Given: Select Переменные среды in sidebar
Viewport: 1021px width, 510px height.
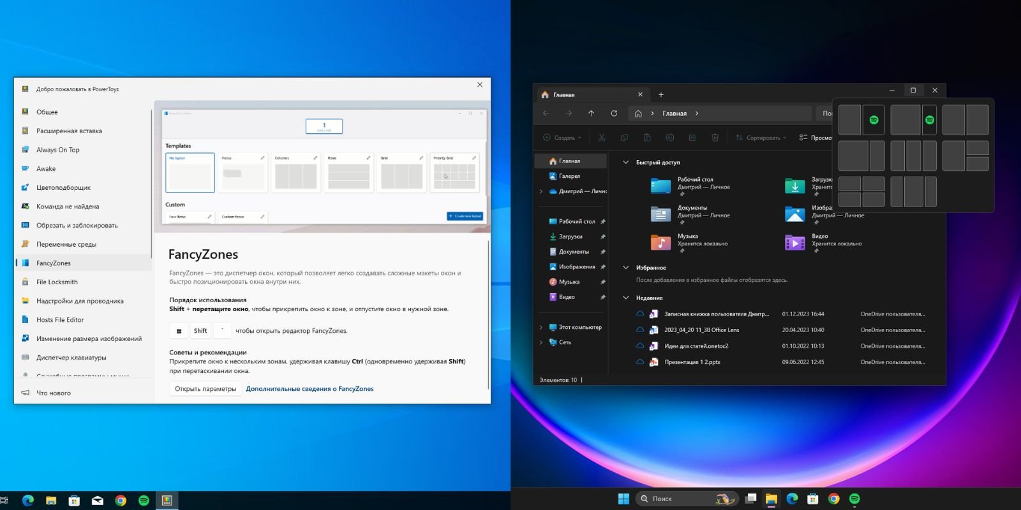Looking at the screenshot, I should [84, 244].
